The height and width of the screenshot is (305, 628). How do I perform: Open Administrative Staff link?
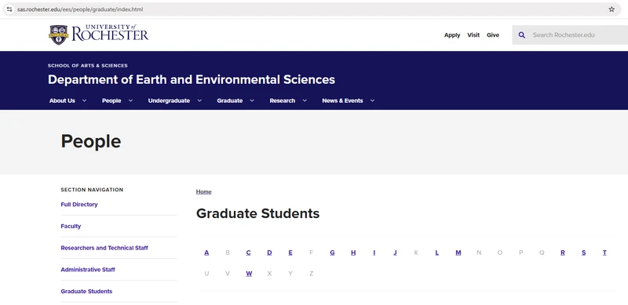tap(88, 270)
